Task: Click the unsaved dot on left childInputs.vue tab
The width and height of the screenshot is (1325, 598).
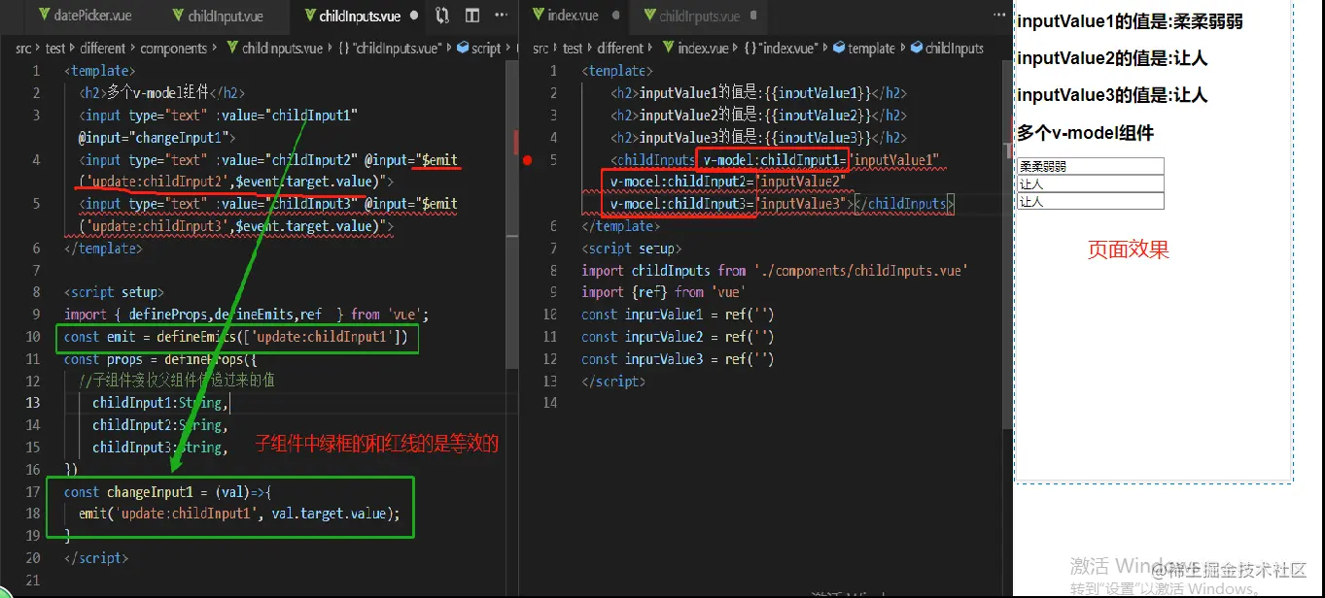Action: click(x=414, y=17)
